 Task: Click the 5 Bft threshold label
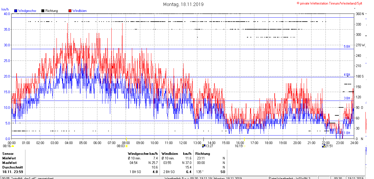point(347,46)
